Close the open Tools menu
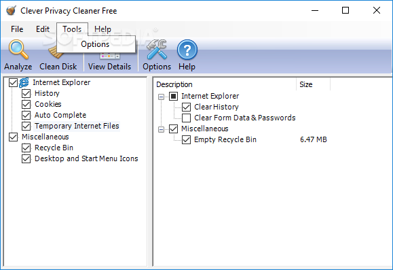The height and width of the screenshot is (270, 393). click(72, 29)
